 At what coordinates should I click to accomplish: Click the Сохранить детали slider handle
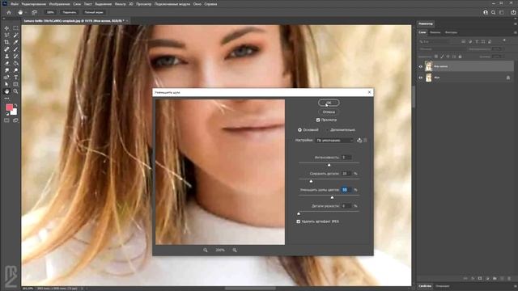[x=311, y=181]
